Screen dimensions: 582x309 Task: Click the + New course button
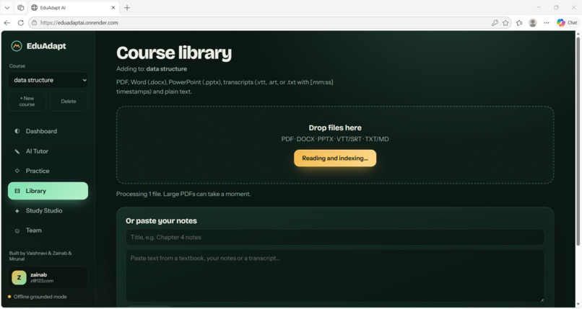click(x=27, y=102)
